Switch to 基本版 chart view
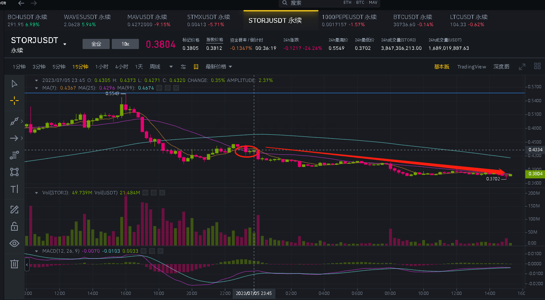Image resolution: width=545 pixels, height=300 pixels. (441, 67)
